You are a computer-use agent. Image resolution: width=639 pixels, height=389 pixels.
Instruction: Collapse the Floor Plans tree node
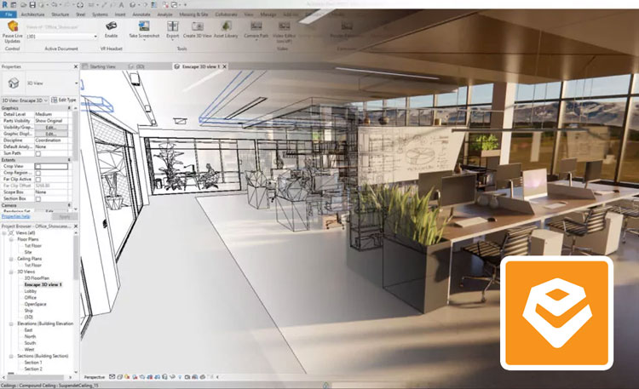click(x=11, y=240)
